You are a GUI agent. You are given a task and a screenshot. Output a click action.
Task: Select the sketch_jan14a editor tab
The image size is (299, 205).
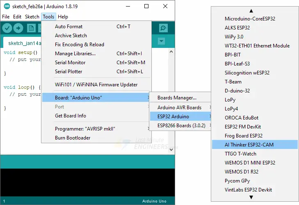coord(22,43)
